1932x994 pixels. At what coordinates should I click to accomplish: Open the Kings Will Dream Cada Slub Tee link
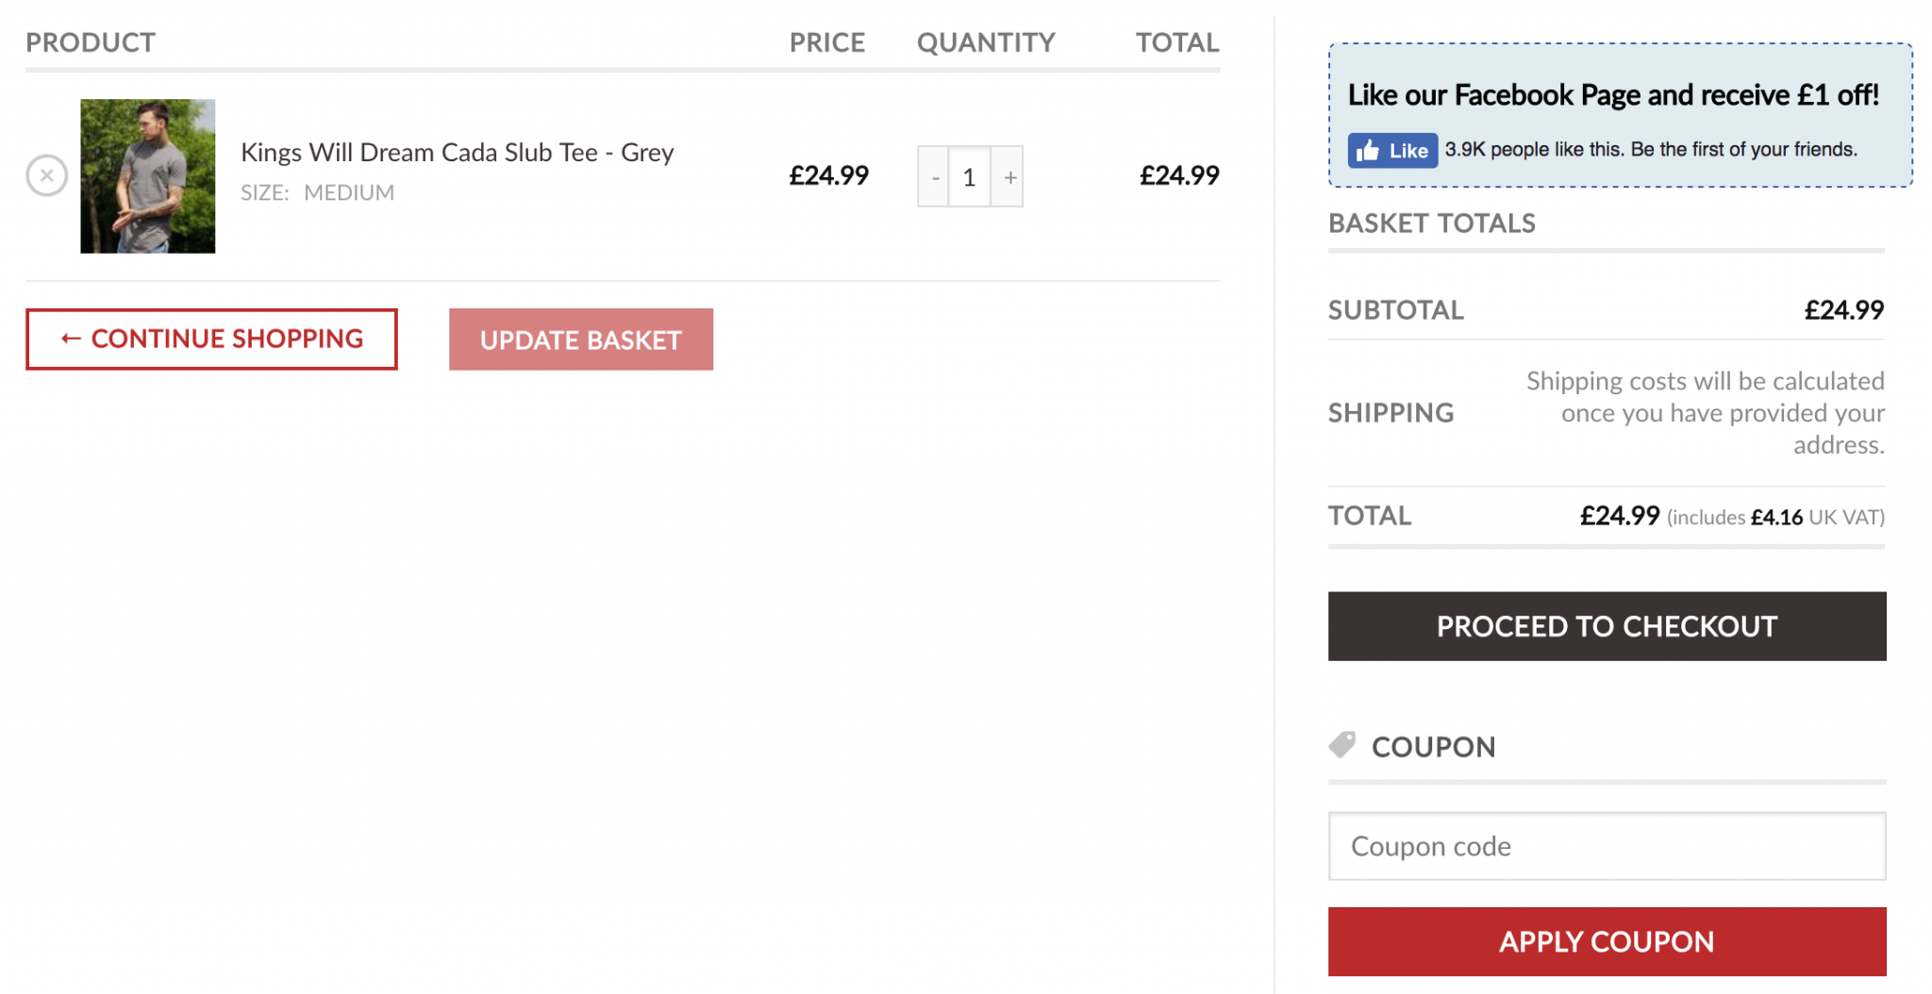pos(457,153)
